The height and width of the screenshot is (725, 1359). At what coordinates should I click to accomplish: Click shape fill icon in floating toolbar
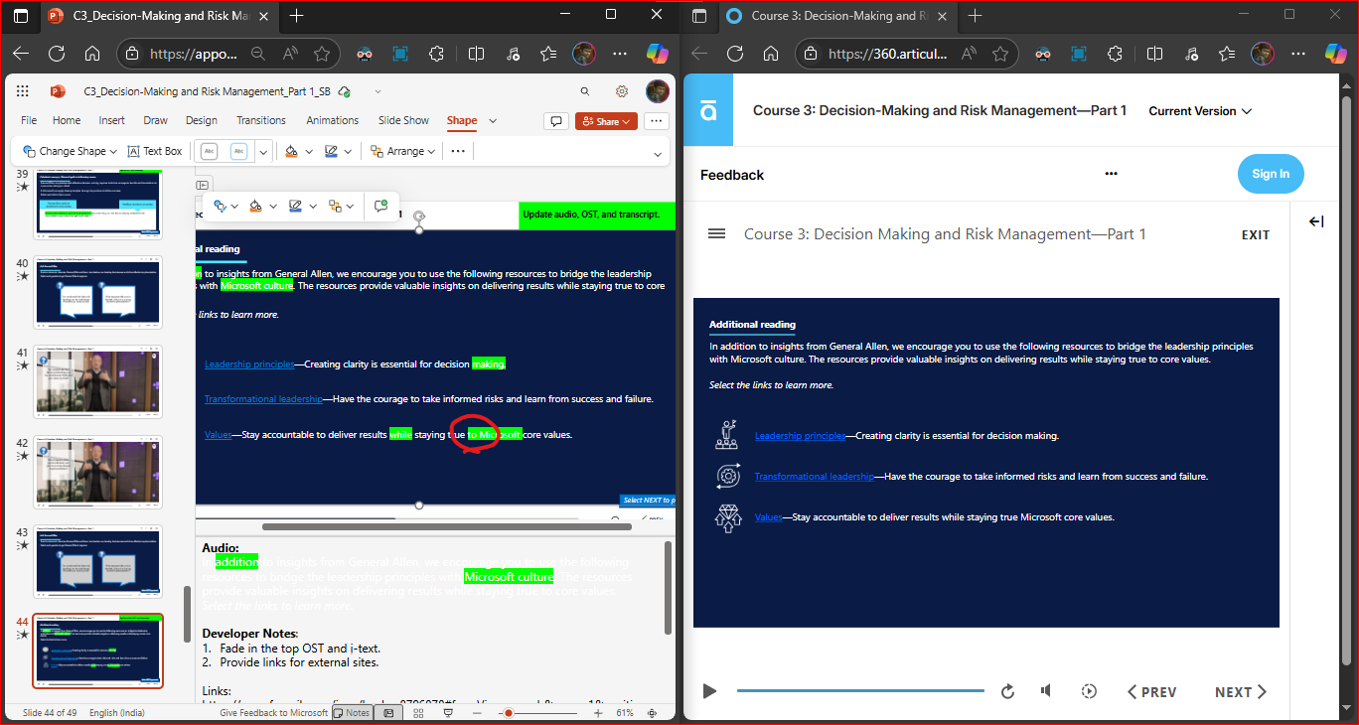pyautogui.click(x=256, y=207)
